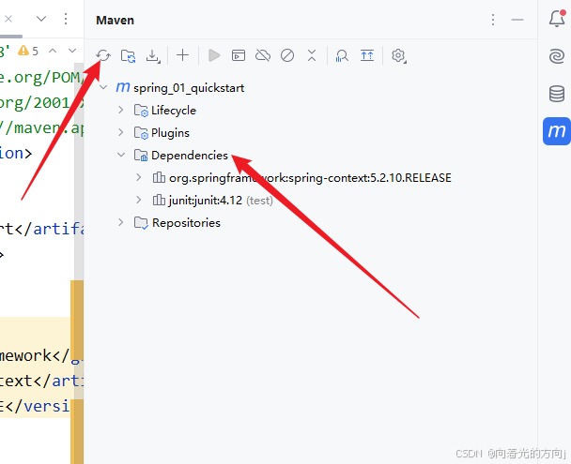Toggle Offline Mode cloud icon
This screenshot has height=464, width=571.
[x=263, y=55]
